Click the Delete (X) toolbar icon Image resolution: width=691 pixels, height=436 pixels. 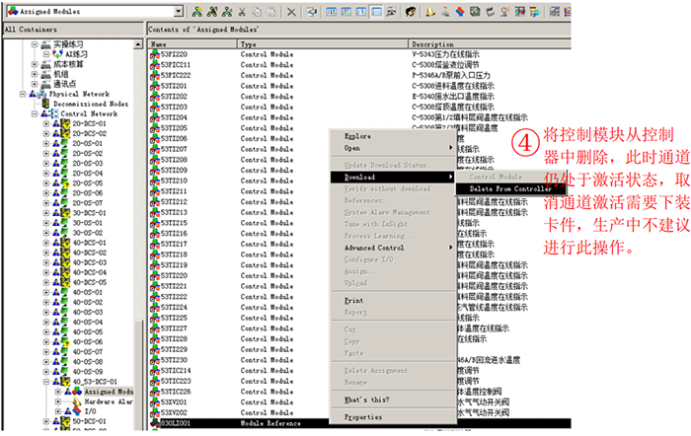[291, 11]
